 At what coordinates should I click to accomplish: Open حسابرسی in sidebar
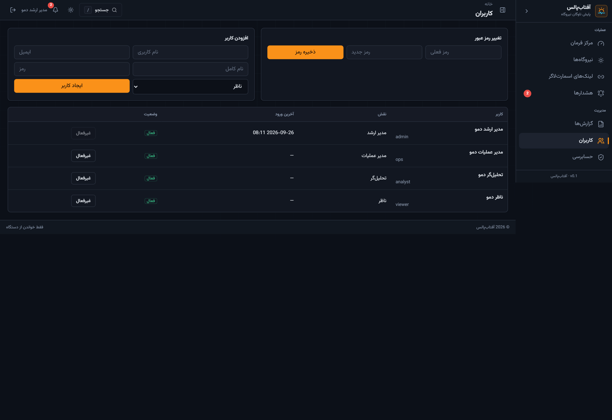pyautogui.click(x=564, y=157)
